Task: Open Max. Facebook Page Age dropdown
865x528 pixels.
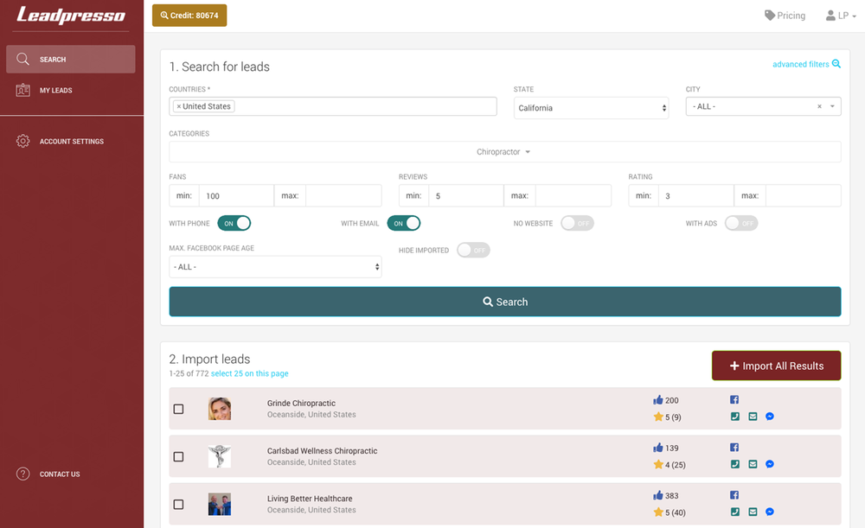Action: pos(275,267)
